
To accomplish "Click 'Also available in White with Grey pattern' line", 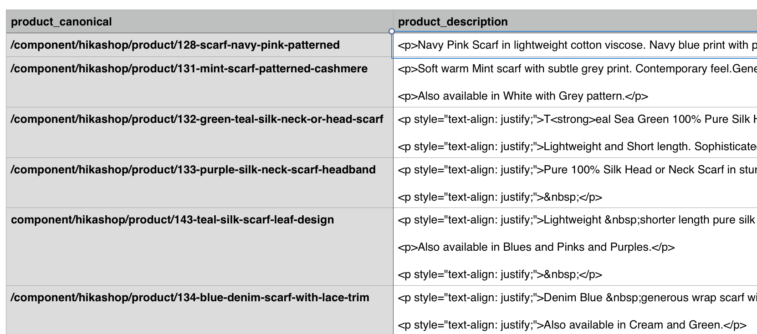I will coord(523,96).
